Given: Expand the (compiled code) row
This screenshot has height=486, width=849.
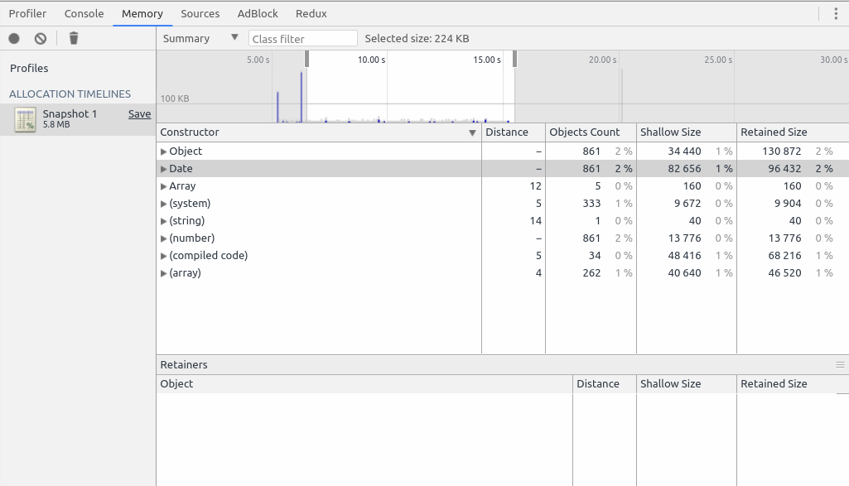Looking at the screenshot, I should [164, 256].
